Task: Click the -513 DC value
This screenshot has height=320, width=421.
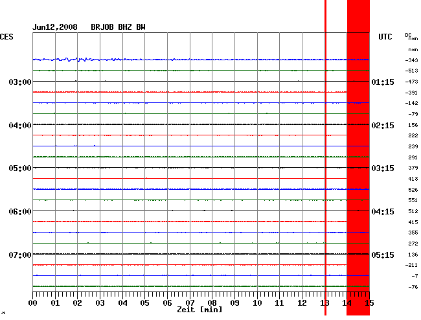Action: click(411, 71)
